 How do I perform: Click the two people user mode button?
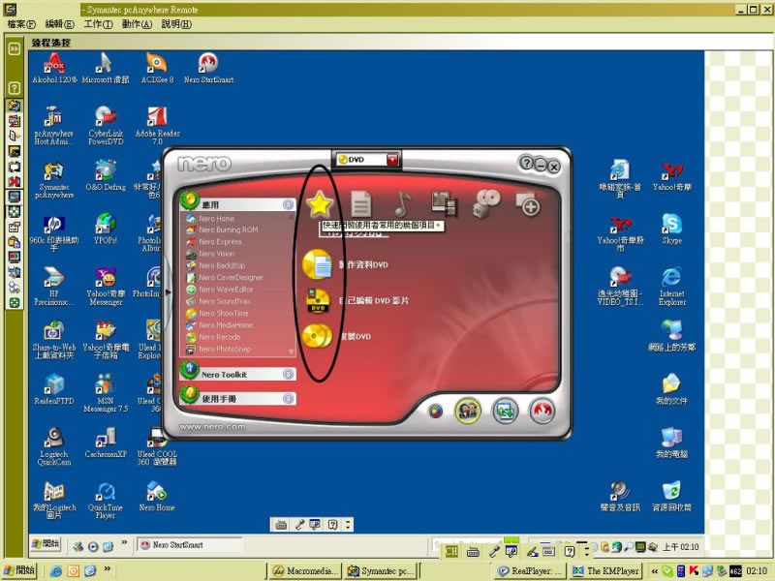[x=468, y=410]
